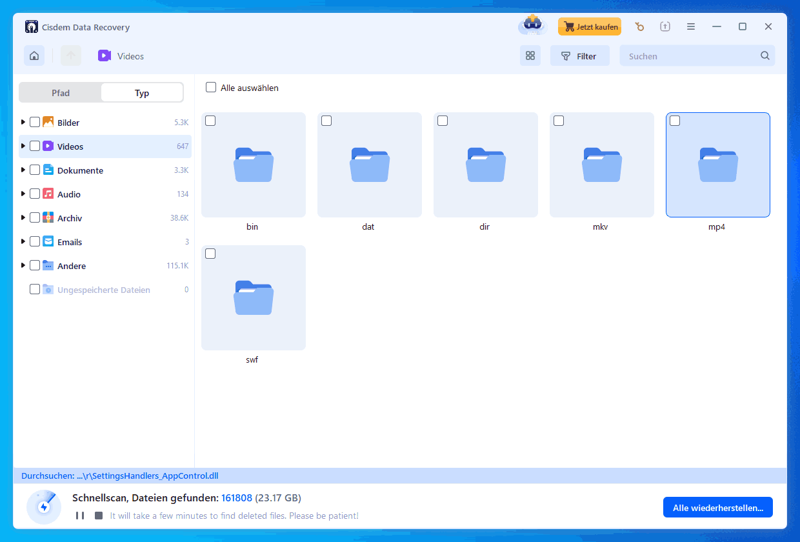
Task: Click into the Suchen search field
Action: point(697,55)
